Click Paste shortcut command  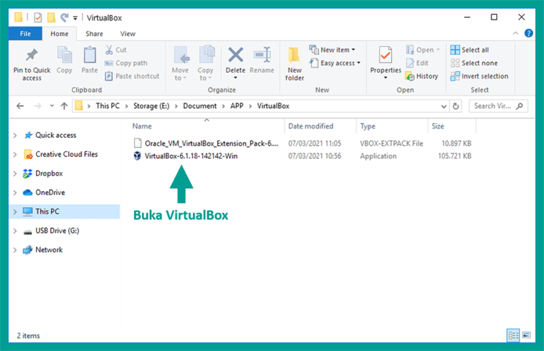pyautogui.click(x=132, y=76)
